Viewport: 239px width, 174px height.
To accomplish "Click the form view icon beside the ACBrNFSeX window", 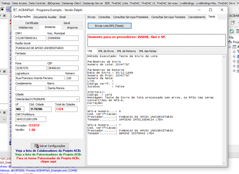I will 8,9.
